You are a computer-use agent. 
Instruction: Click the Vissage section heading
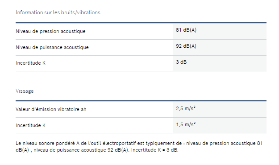click(x=25, y=91)
